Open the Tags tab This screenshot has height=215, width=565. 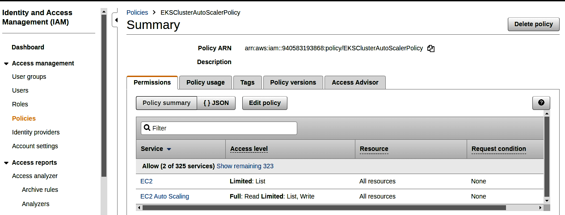coord(247,82)
